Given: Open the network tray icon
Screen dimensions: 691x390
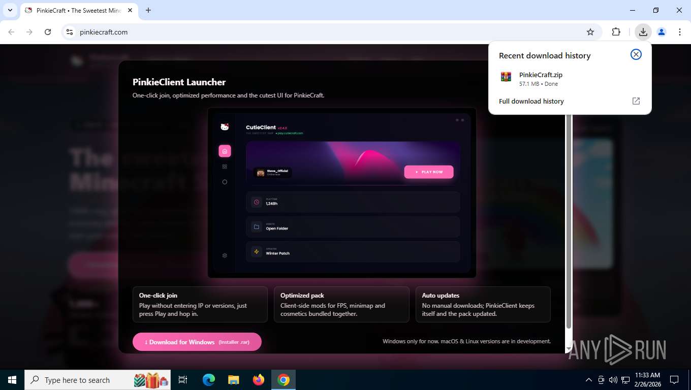Looking at the screenshot, I should pos(625,380).
